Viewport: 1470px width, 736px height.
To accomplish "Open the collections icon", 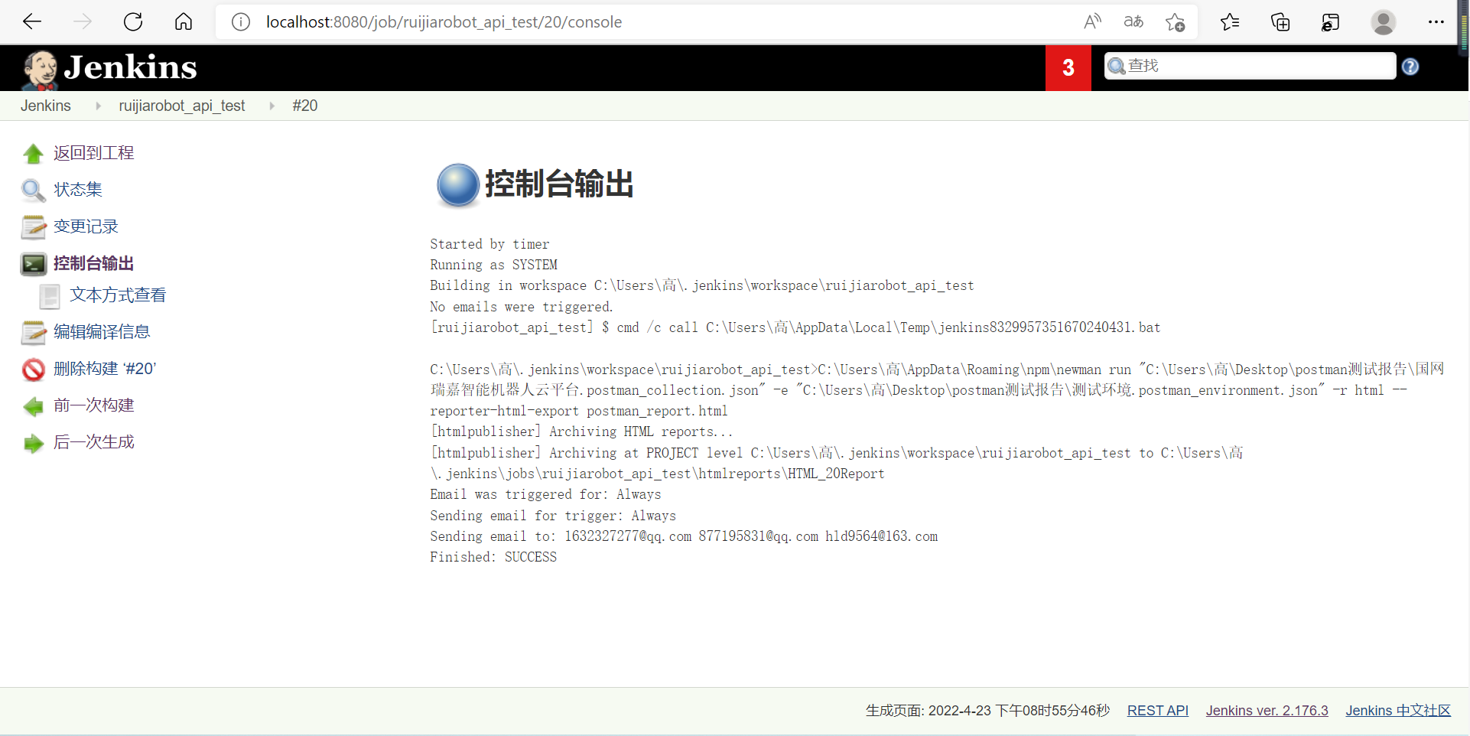I will click(x=1280, y=22).
